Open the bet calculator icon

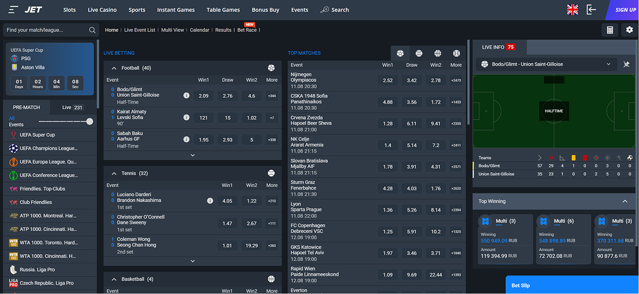coord(610,30)
